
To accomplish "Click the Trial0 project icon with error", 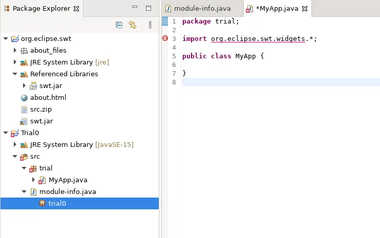I will [14, 133].
